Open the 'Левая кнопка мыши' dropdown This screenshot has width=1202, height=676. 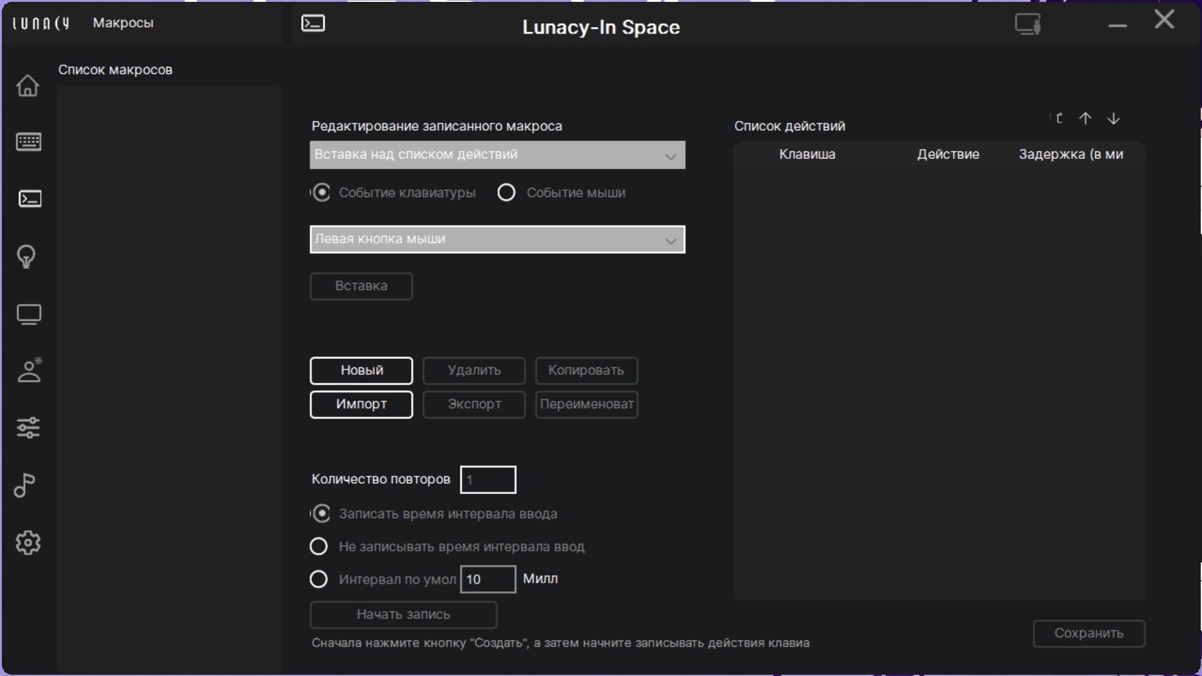pos(498,239)
